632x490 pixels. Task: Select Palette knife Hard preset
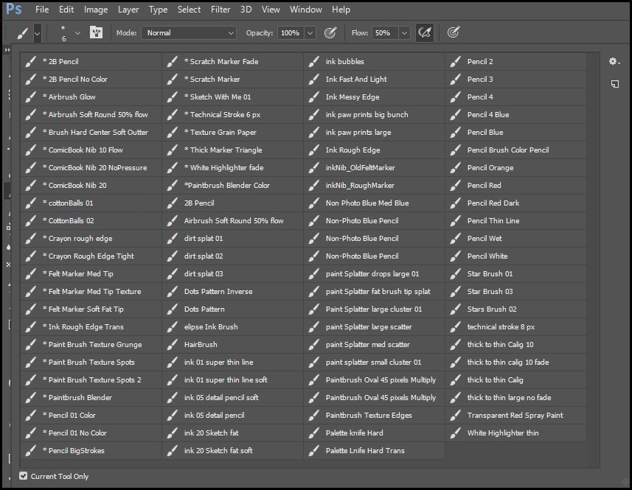pos(374,433)
